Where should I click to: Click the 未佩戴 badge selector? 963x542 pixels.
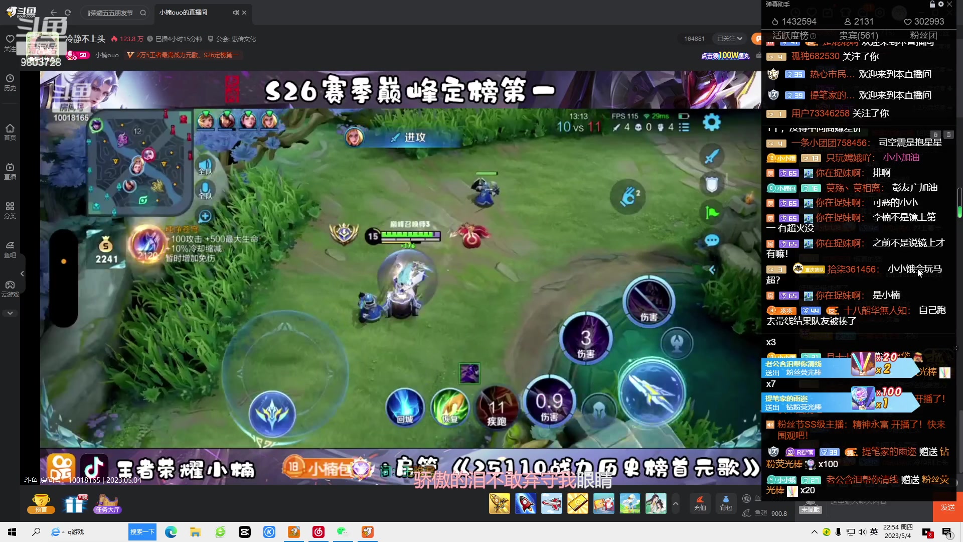[x=810, y=509]
